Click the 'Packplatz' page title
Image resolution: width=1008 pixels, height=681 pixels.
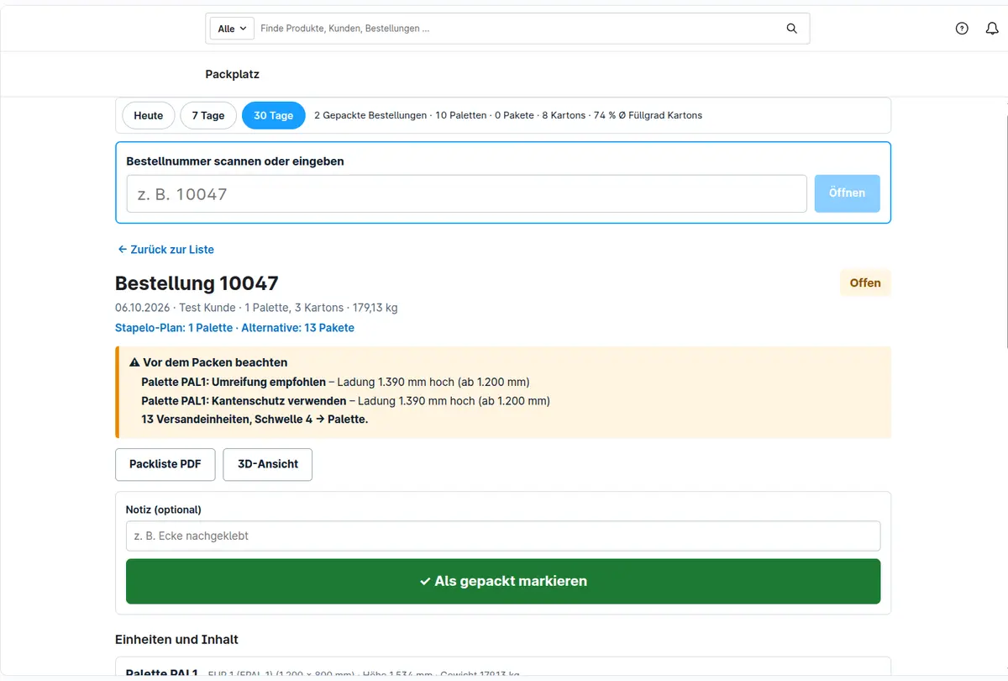(x=233, y=74)
